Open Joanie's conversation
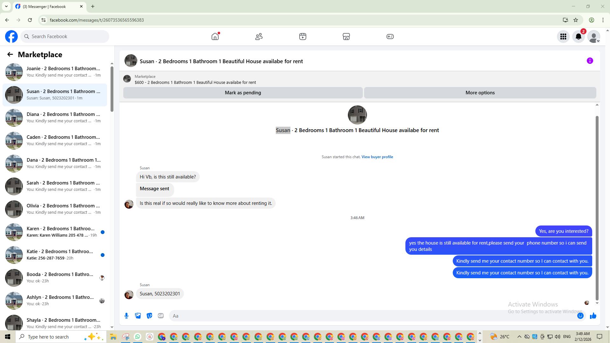Viewport: 610px width, 343px height. [x=55, y=72]
